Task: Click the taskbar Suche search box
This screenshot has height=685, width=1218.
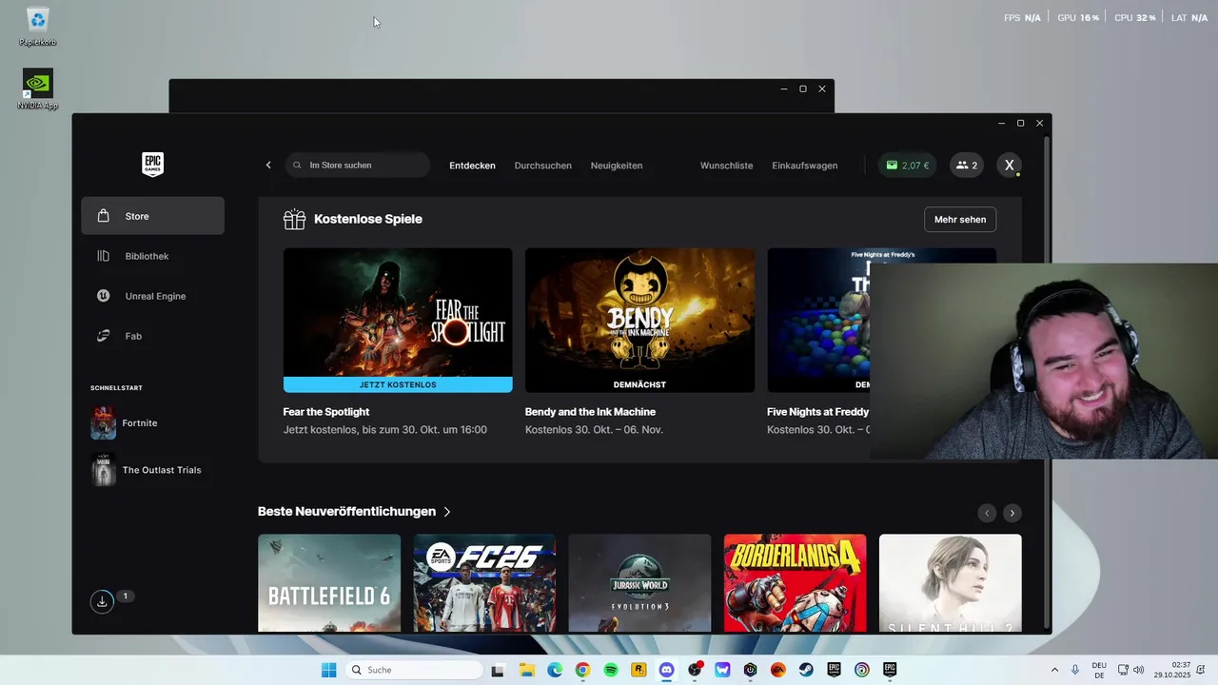Action: [x=413, y=670]
